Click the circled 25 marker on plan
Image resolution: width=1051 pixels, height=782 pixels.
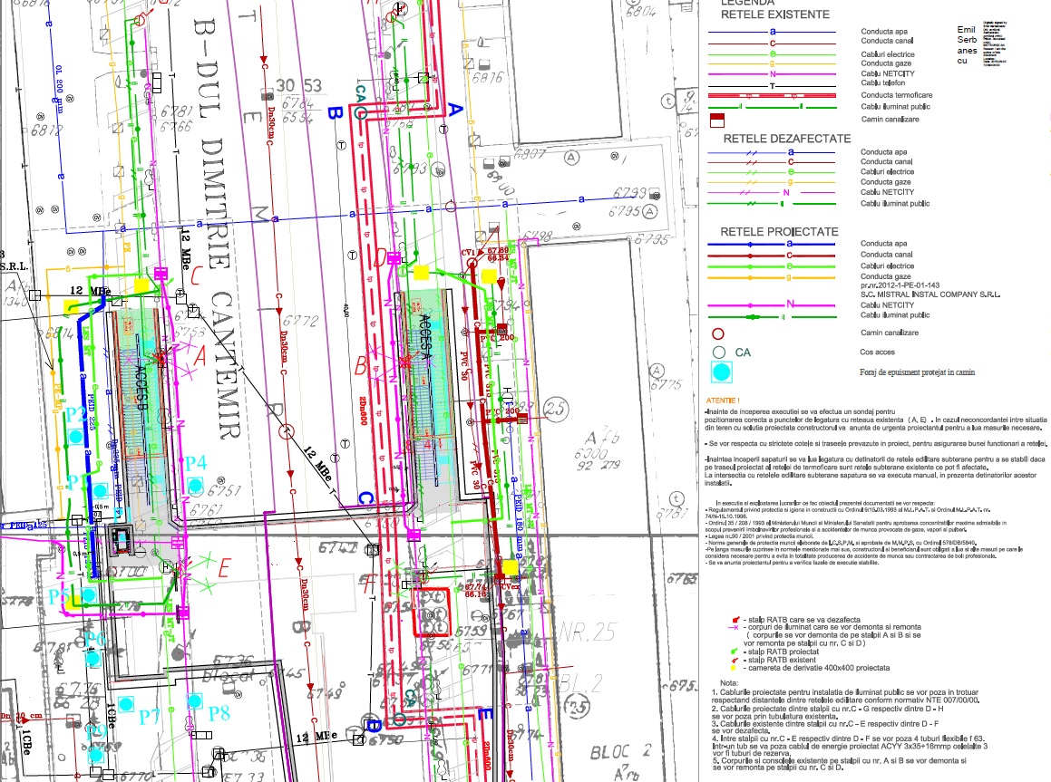click(555, 409)
